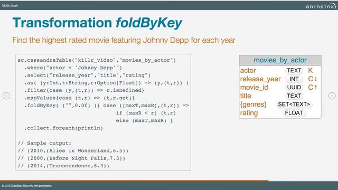Click the .as type mapping line
The image size is (338, 190).
(106, 83)
